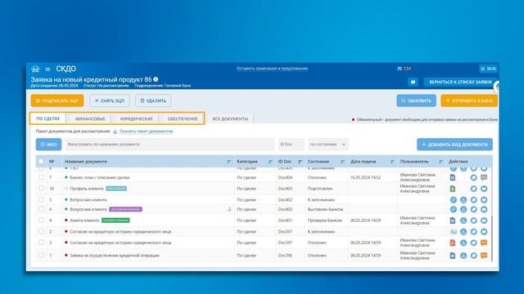This screenshot has height=294, width=524.
Task: Open sort filter of ID Doc column
Action: coord(300,162)
